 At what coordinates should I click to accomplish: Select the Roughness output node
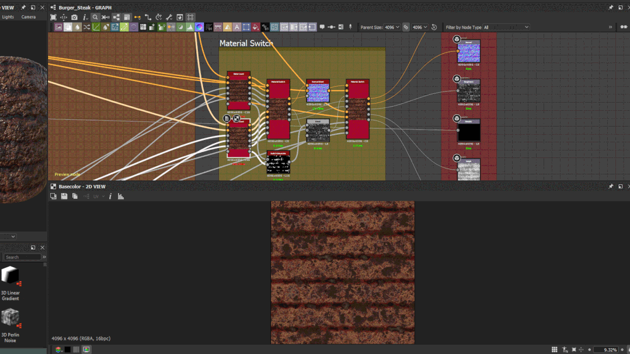point(468,91)
